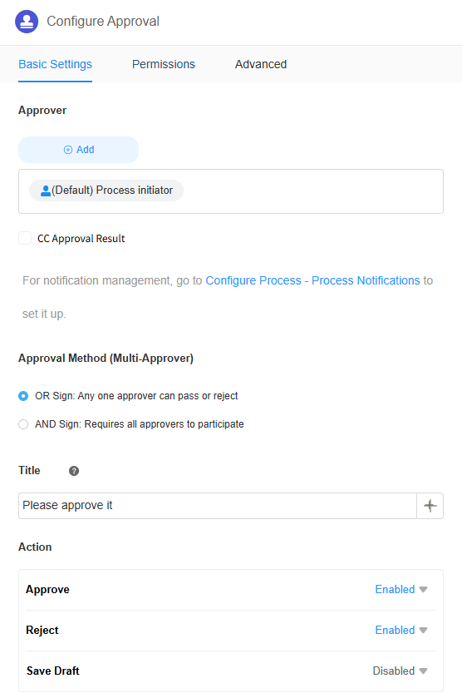Click the Configure Approval stamp icon
462x698 pixels.
[27, 22]
